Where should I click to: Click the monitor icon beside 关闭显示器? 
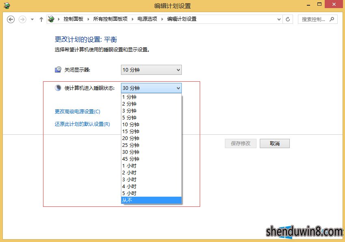58,70
